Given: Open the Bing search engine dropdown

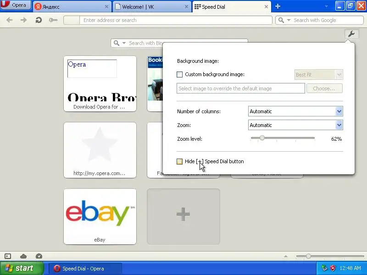Looking at the screenshot, I should pyautogui.click(x=124, y=43).
